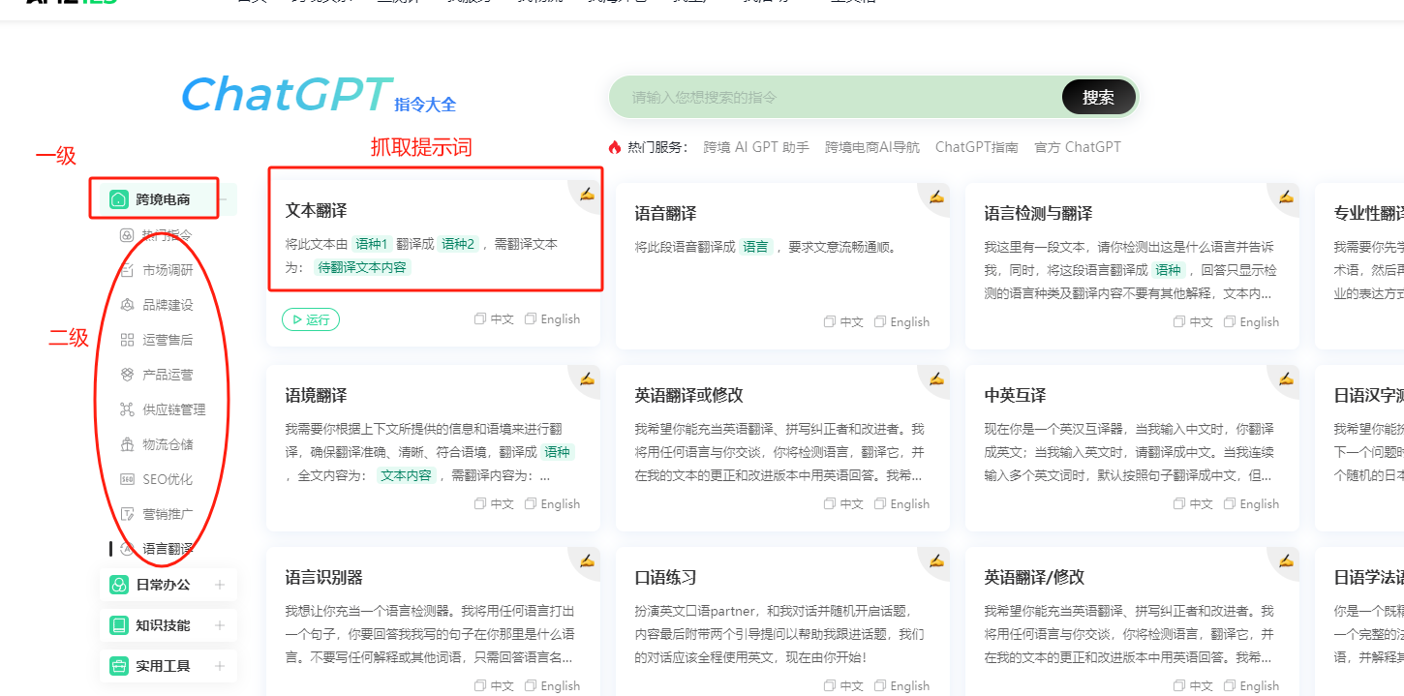Screen dimensions: 1404x696
Task: Select the 供应链管理 sidebar icon
Action: [127, 409]
